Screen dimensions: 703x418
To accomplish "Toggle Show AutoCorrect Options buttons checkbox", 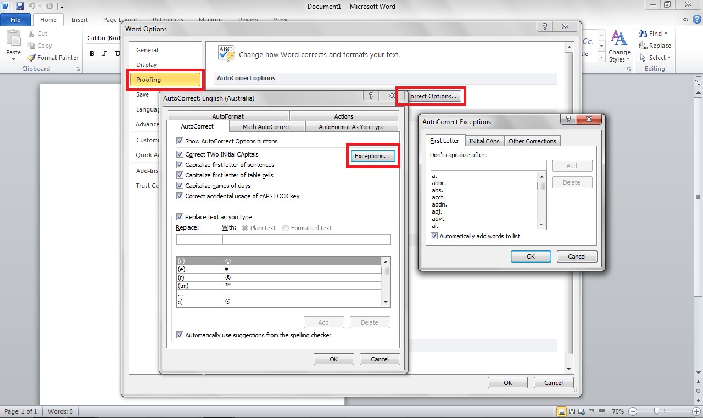I will [x=180, y=141].
